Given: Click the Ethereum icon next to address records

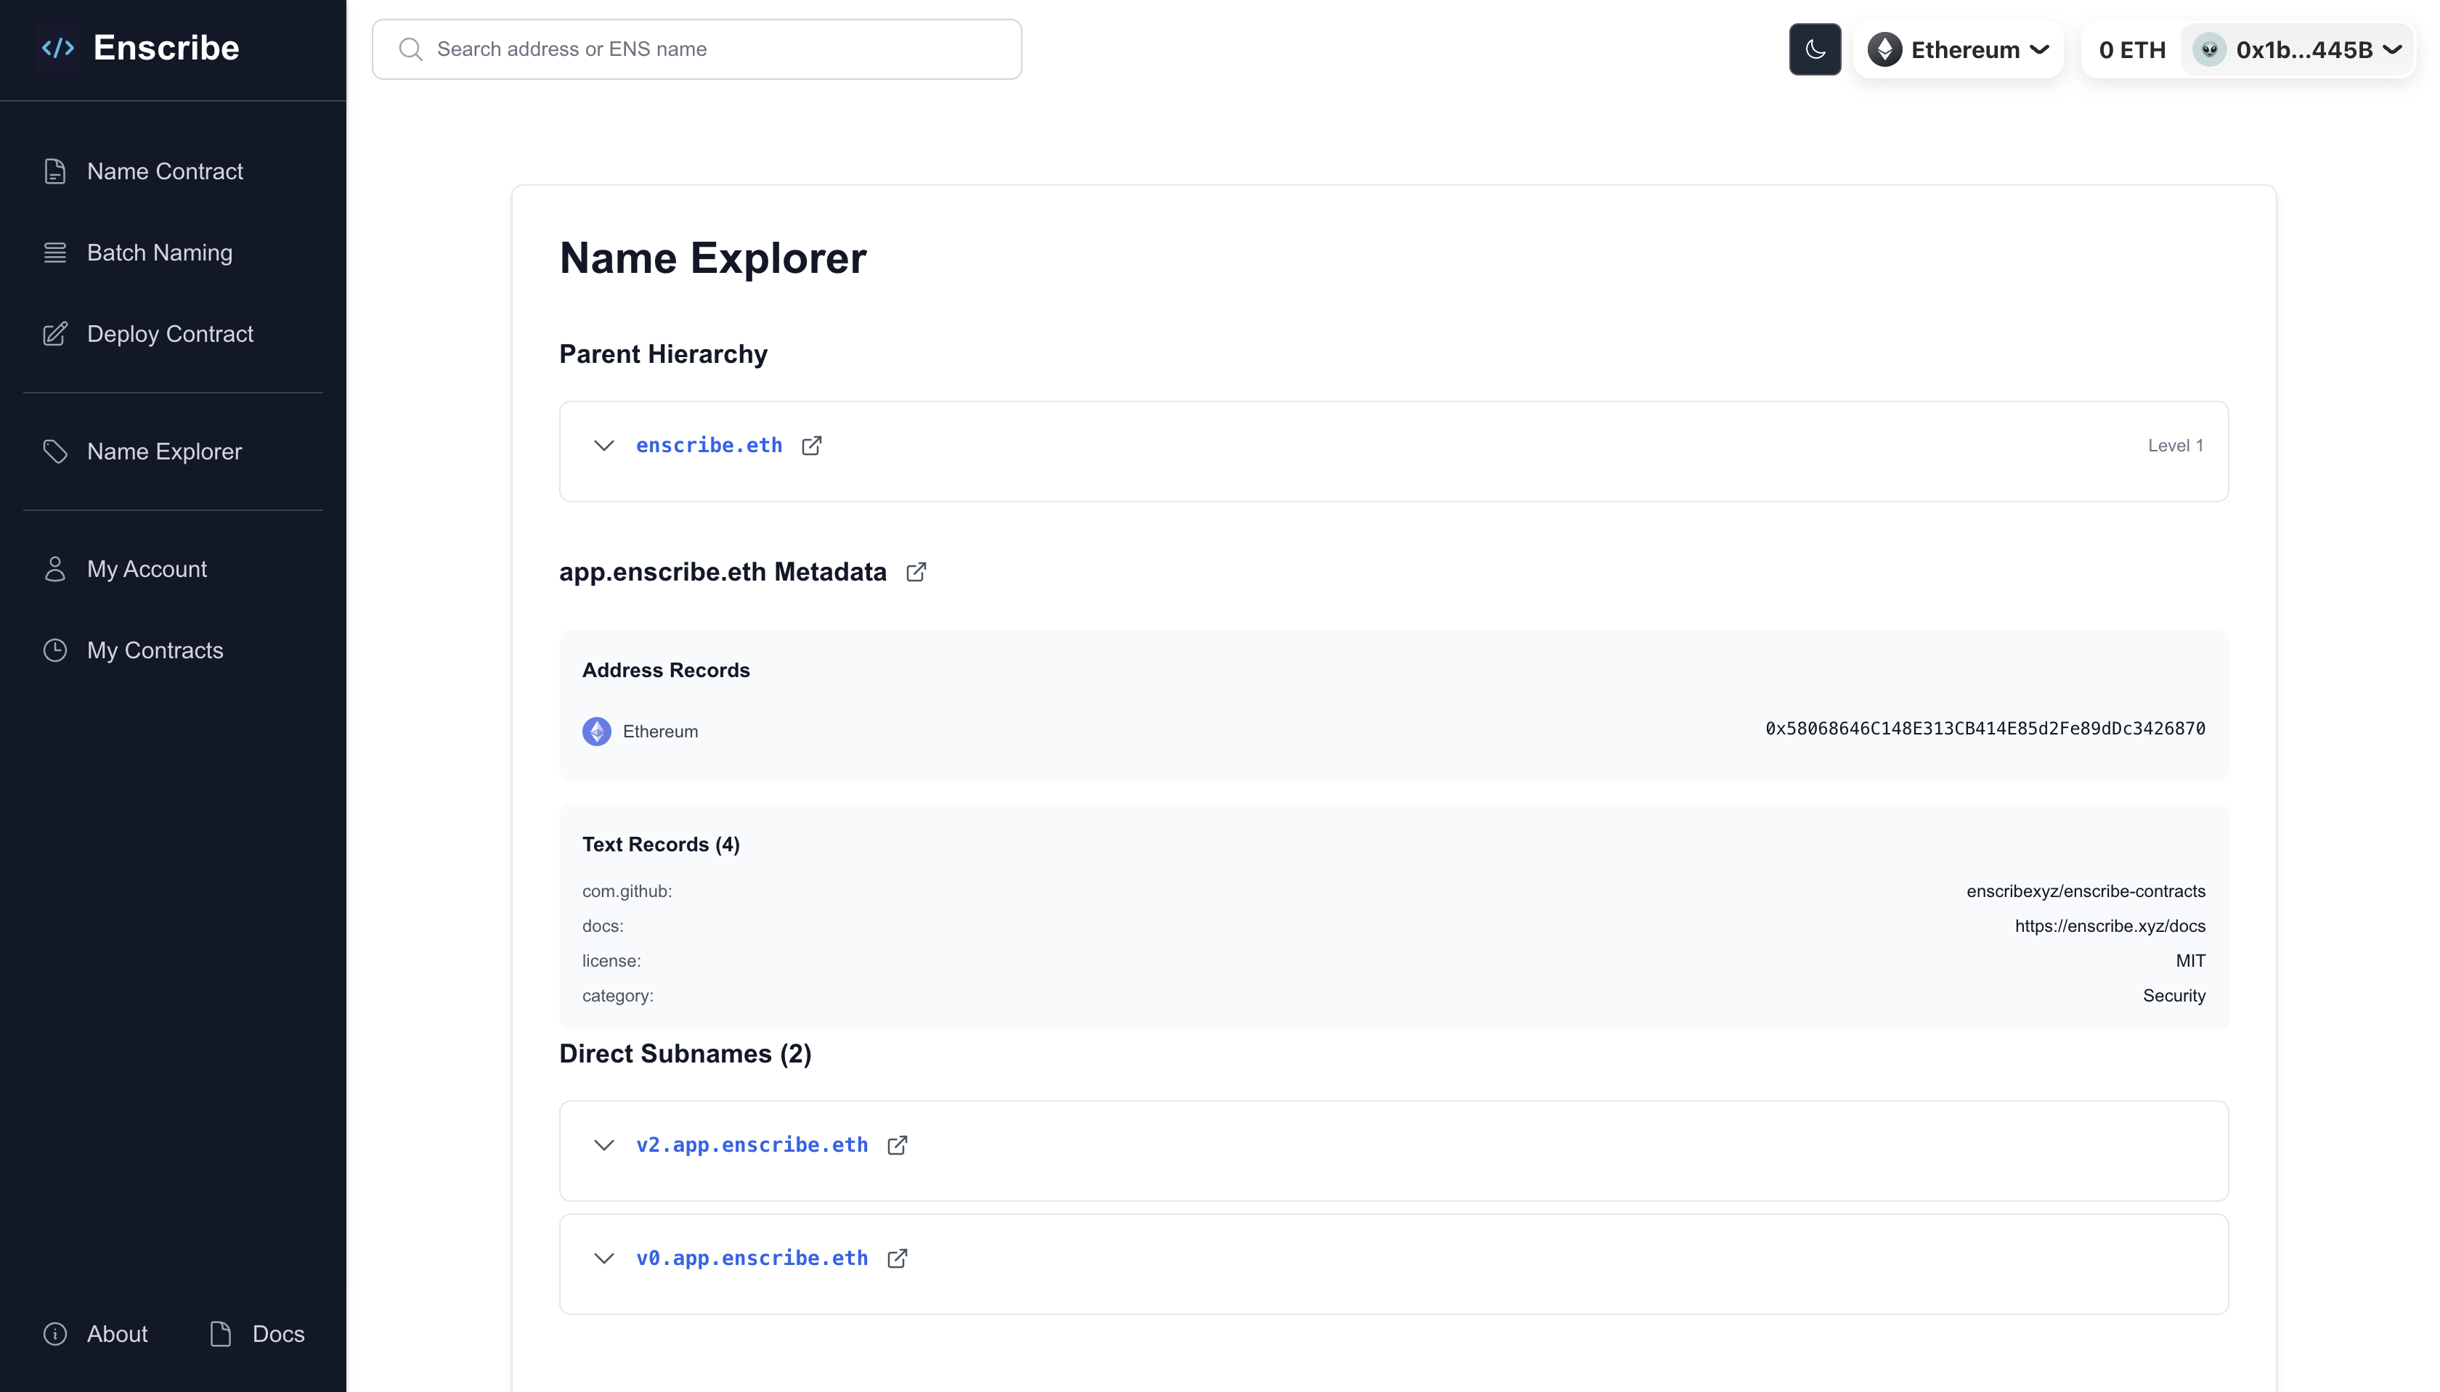Looking at the screenshot, I should (596, 730).
